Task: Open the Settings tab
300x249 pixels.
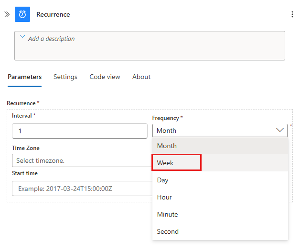Action: (65, 77)
